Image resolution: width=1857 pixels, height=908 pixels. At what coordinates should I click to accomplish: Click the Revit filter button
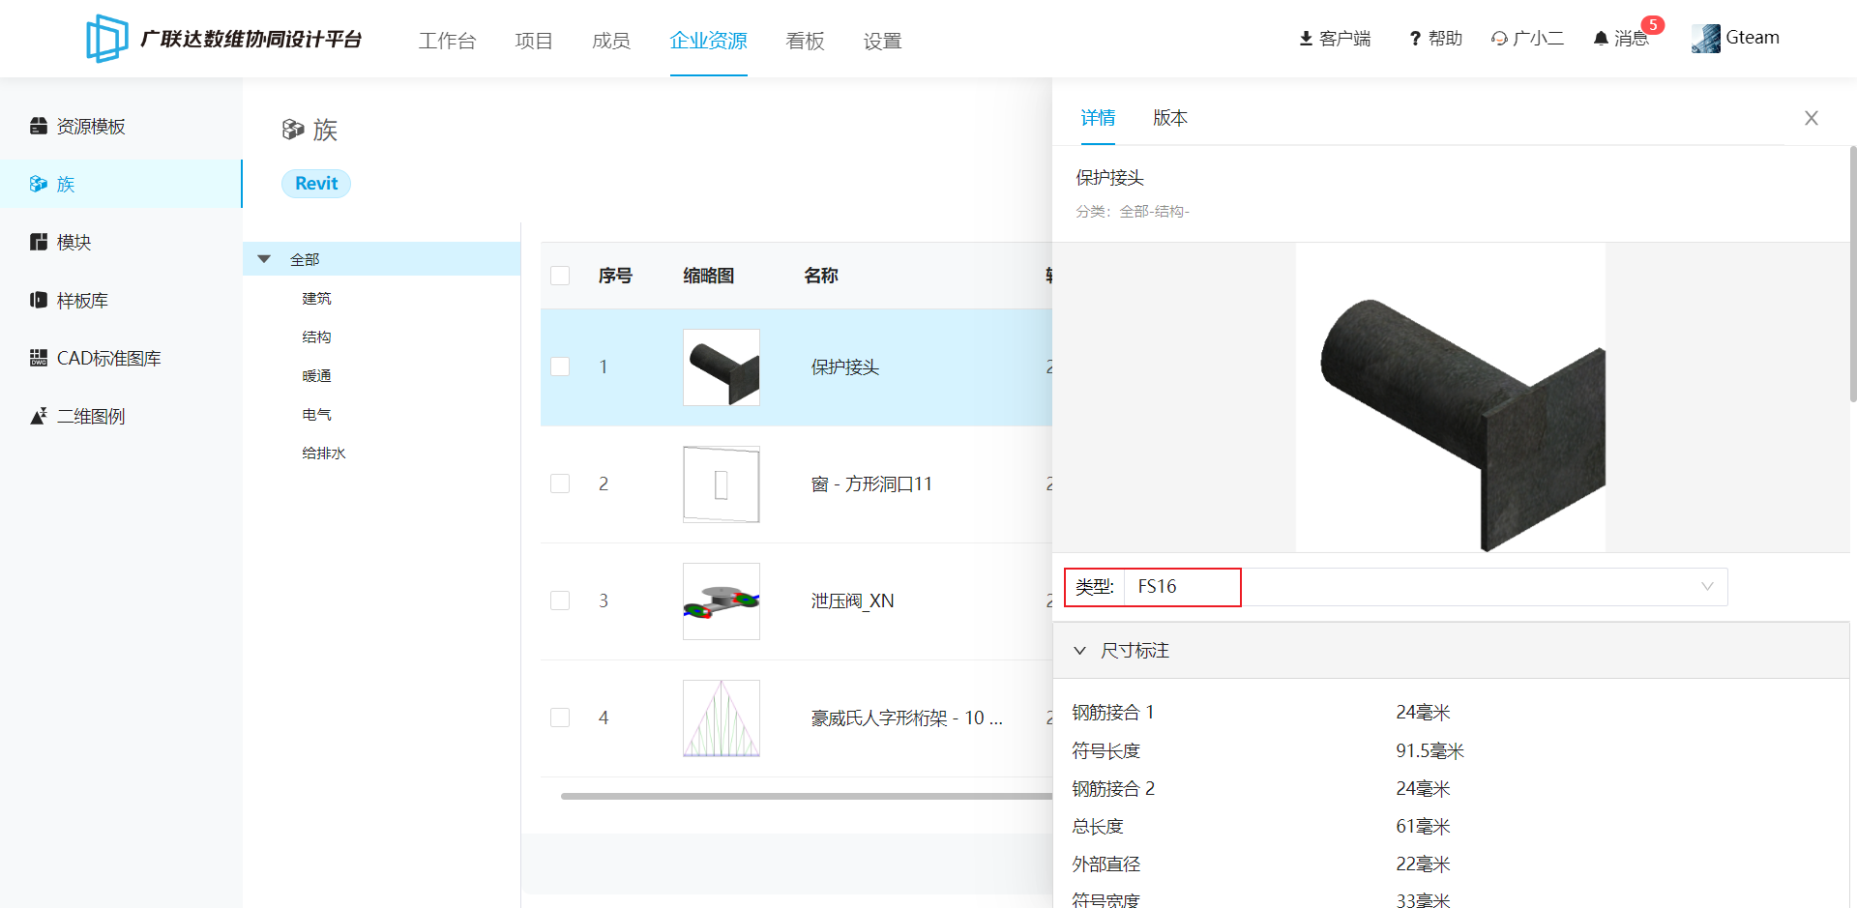[316, 184]
